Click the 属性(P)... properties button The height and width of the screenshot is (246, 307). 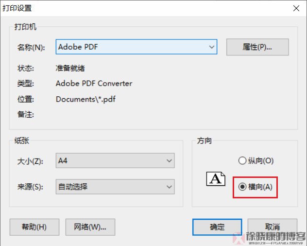tap(257, 47)
